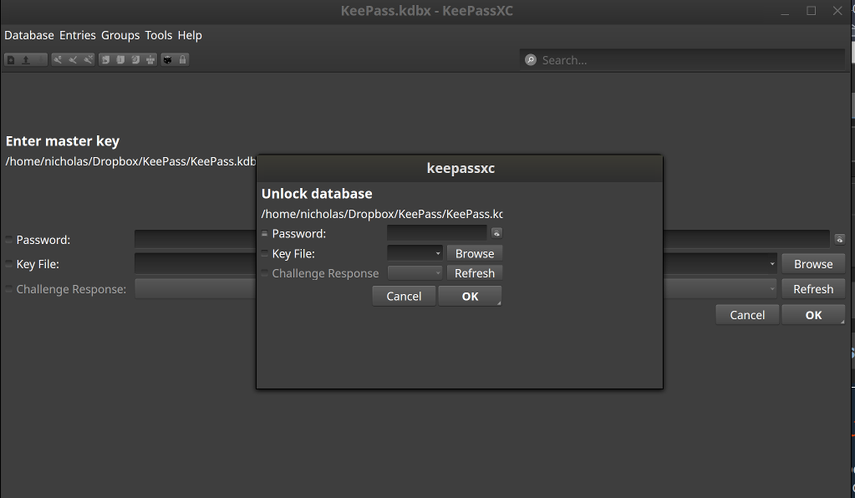Lock the database using the padlock icon
855x498 pixels.
[x=184, y=59]
